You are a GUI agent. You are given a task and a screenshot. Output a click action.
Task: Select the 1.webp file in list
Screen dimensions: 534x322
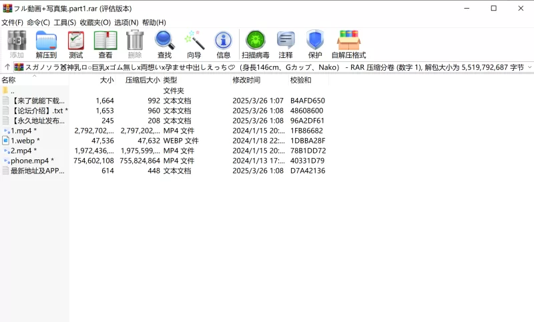click(x=25, y=141)
